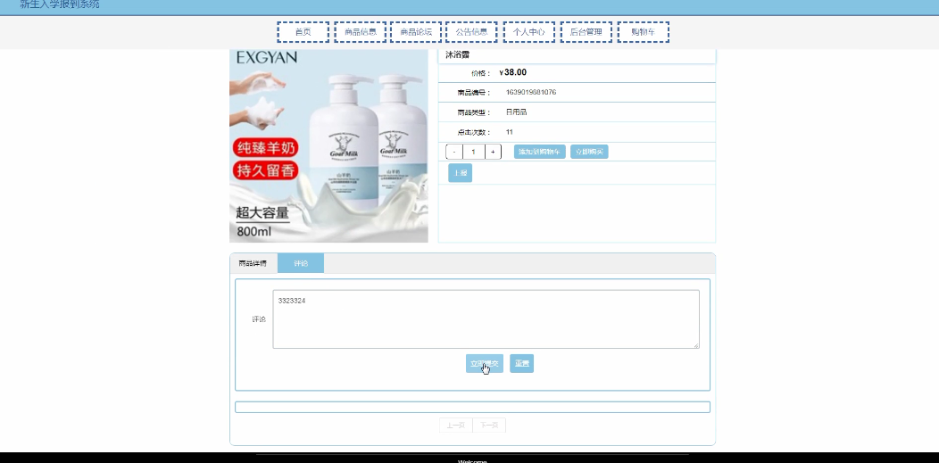
Task: Open the 购物车 shopping cart page
Action: 644,32
